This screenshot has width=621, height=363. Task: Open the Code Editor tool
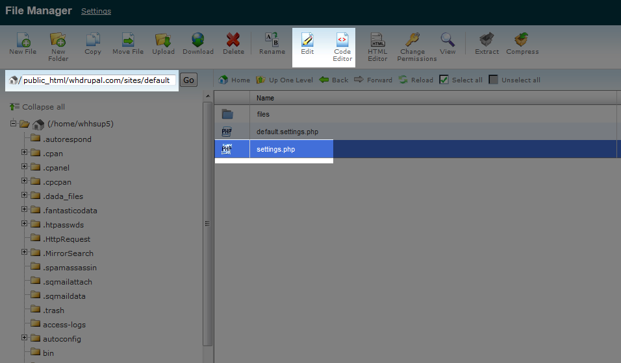coord(342,40)
